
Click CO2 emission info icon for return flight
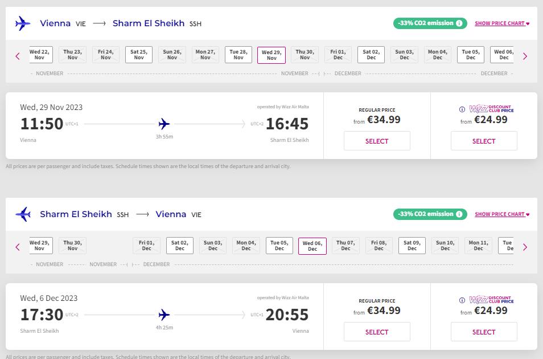pos(459,214)
